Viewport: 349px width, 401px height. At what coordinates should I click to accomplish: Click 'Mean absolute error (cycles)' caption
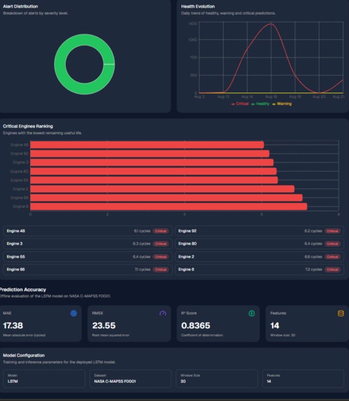pyautogui.click(x=24, y=335)
